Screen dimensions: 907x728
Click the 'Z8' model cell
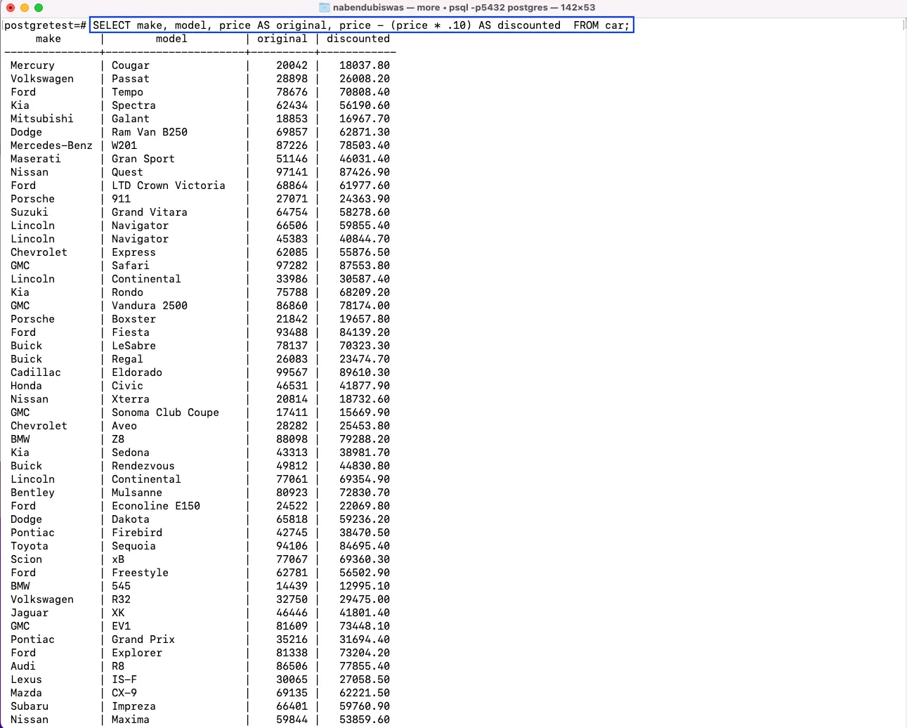(118, 439)
